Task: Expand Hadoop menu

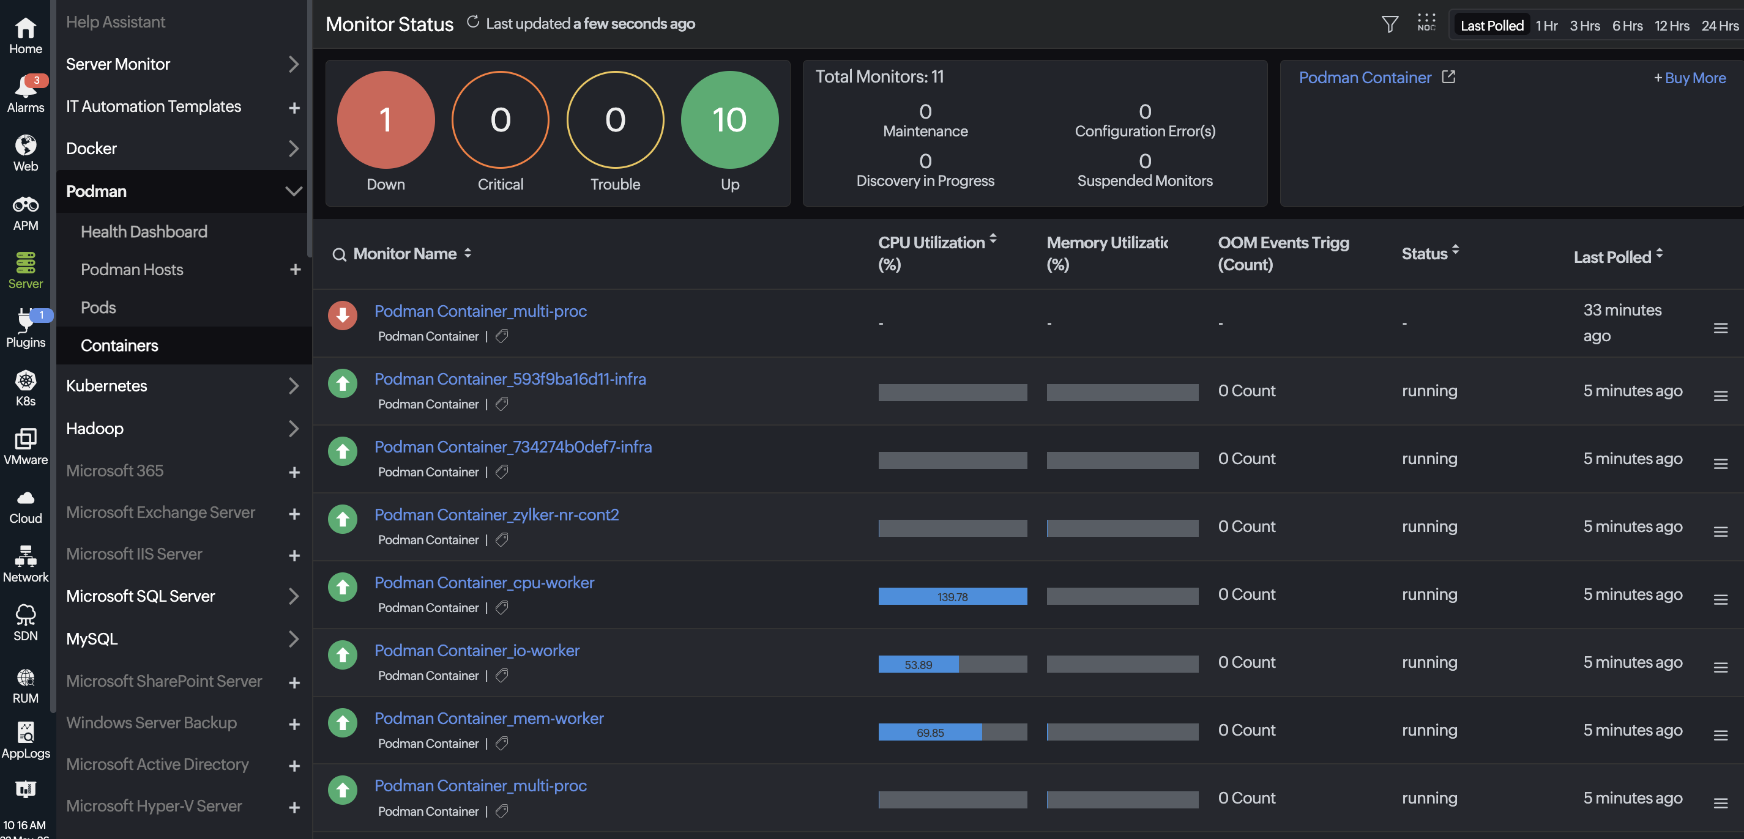Action: click(293, 428)
